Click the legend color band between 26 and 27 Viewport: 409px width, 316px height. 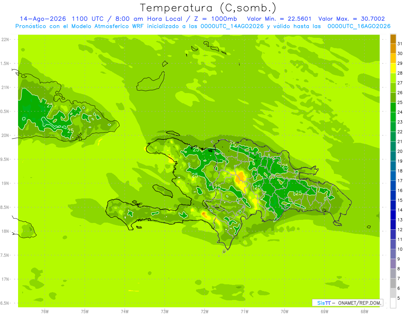click(x=393, y=88)
